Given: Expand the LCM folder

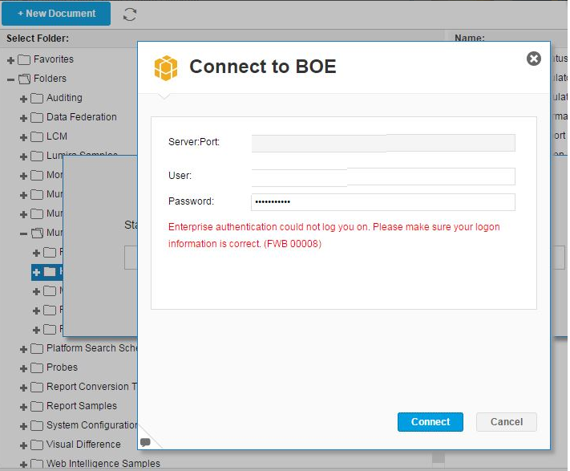Looking at the screenshot, I should pos(23,137).
